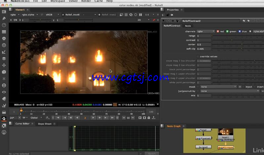
Task: Open the Color nodes toolbar icon
Action: point(4,38)
